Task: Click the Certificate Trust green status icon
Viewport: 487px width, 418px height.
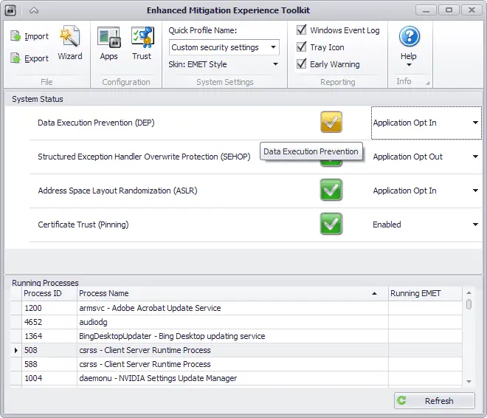Action: pyautogui.click(x=331, y=225)
